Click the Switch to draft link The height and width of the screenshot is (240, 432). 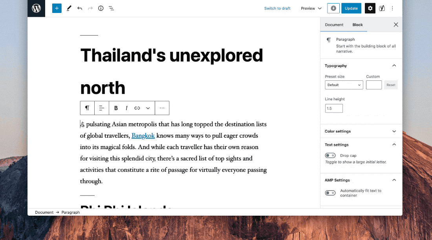(x=277, y=8)
